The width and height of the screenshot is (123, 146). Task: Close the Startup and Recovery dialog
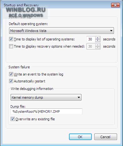click(x=116, y=5)
